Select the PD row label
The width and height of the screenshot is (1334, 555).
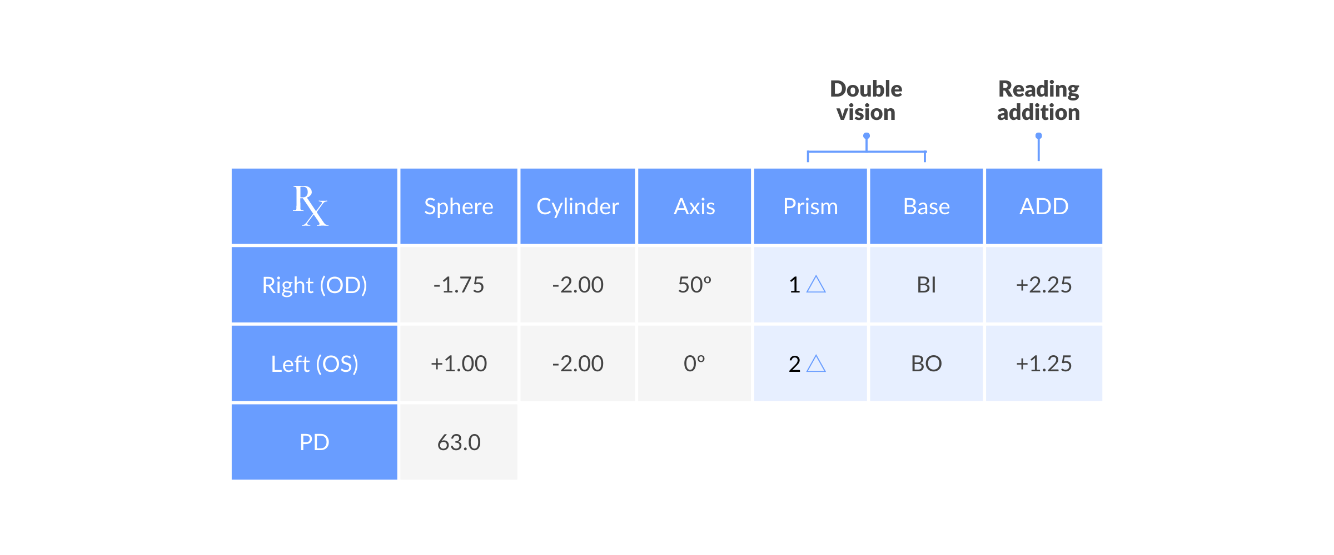click(314, 442)
